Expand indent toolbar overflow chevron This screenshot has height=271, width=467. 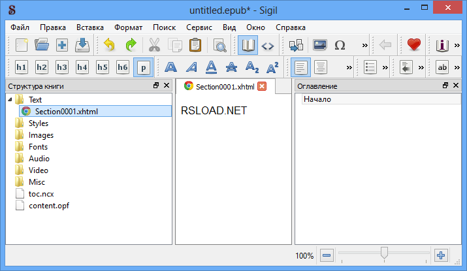coord(421,68)
